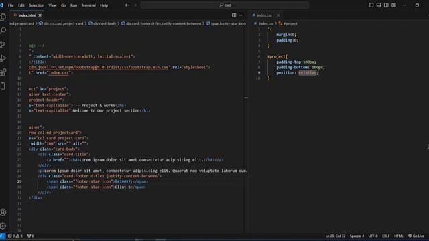This screenshot has height=241, width=429.
Task: Open the Terminal menu
Action: pyautogui.click(x=88, y=5)
